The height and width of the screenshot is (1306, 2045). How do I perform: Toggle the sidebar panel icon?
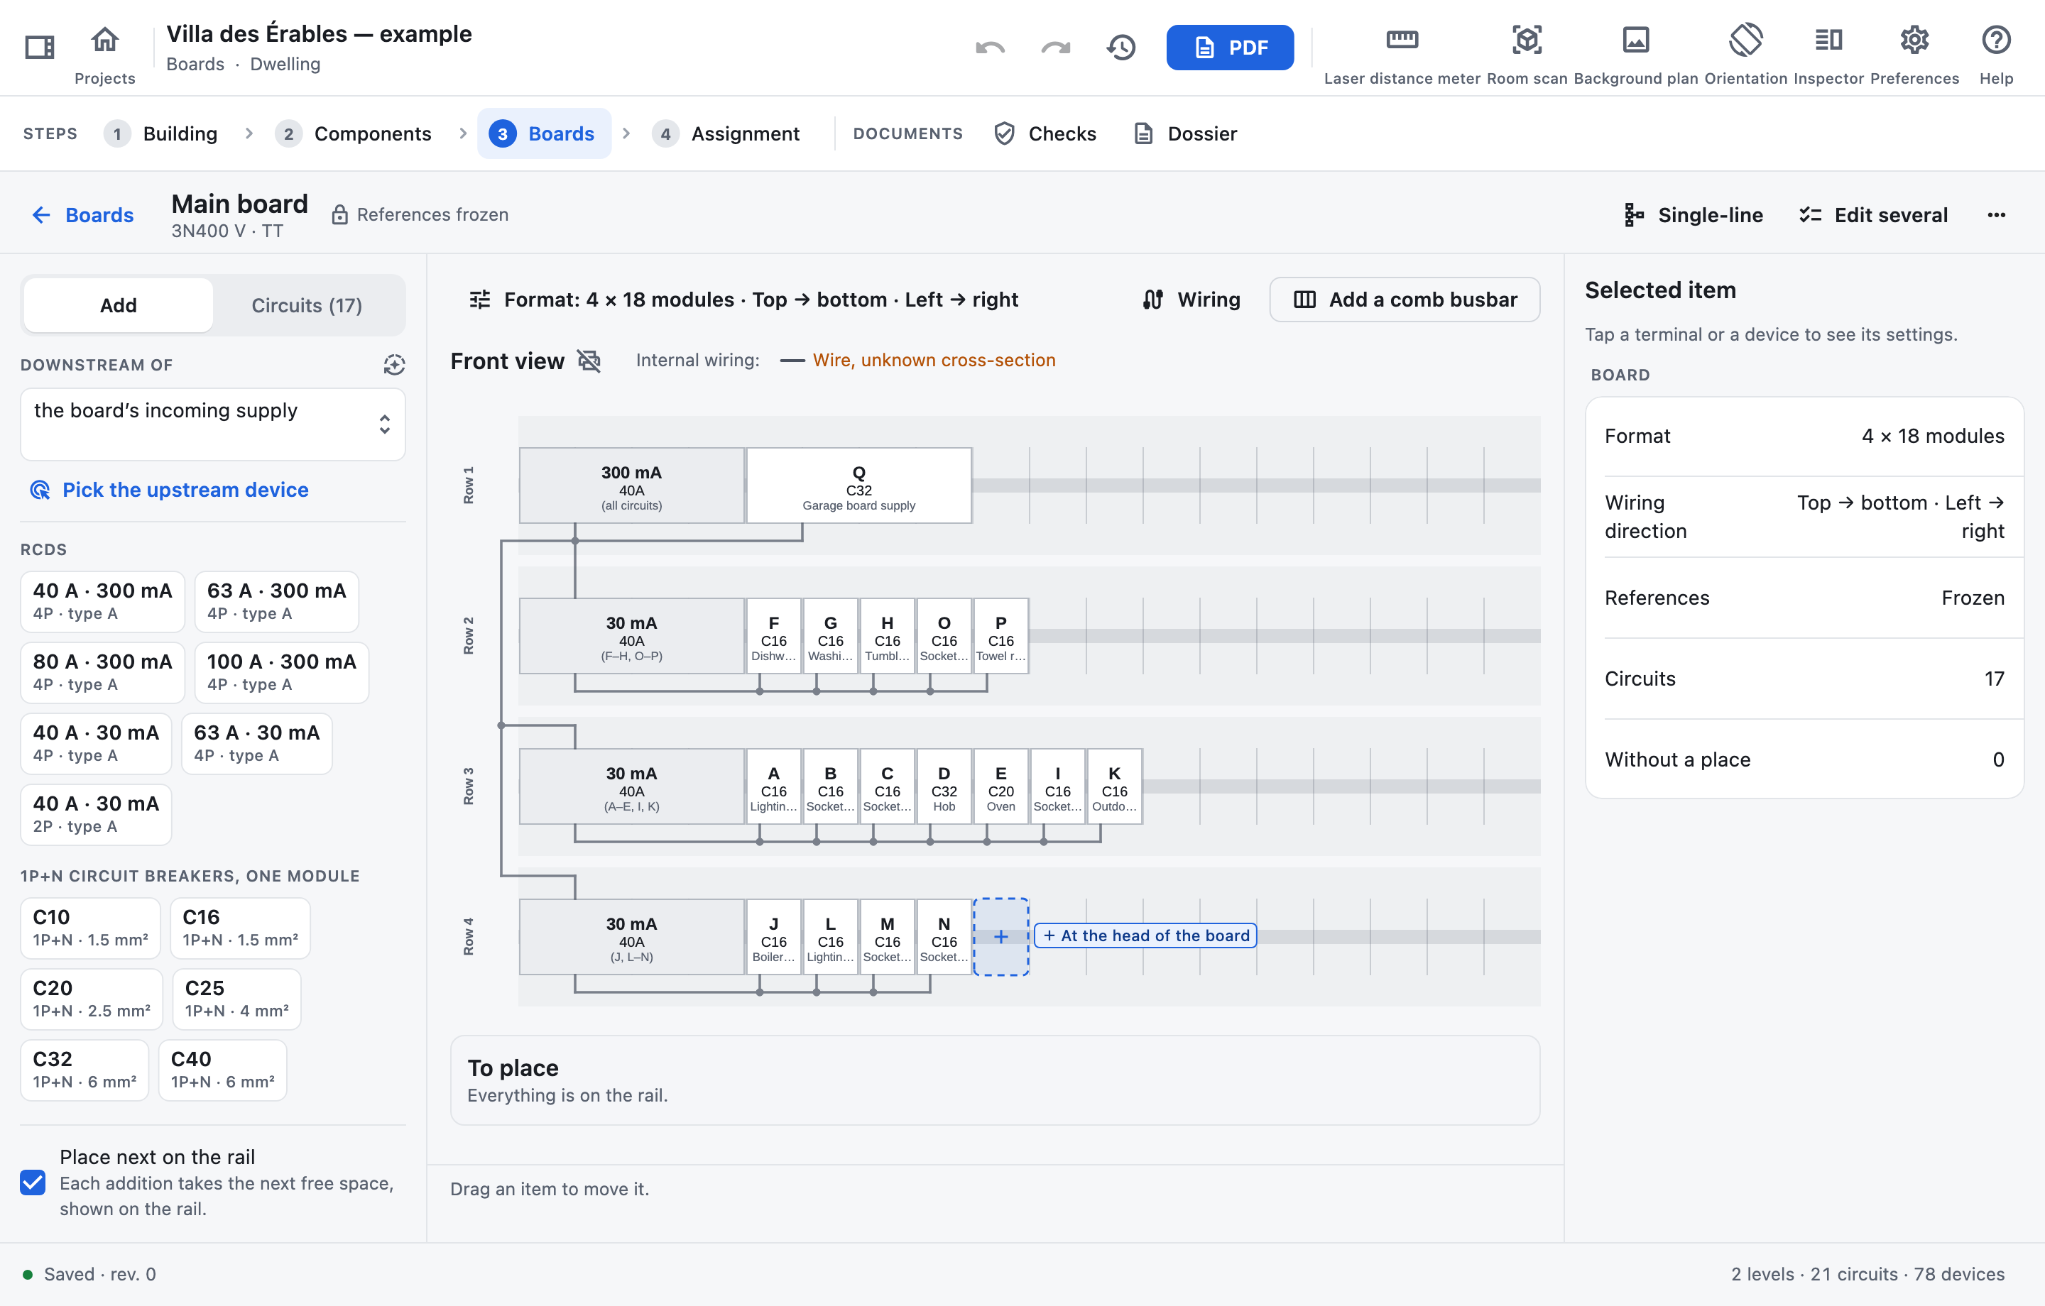click(39, 47)
